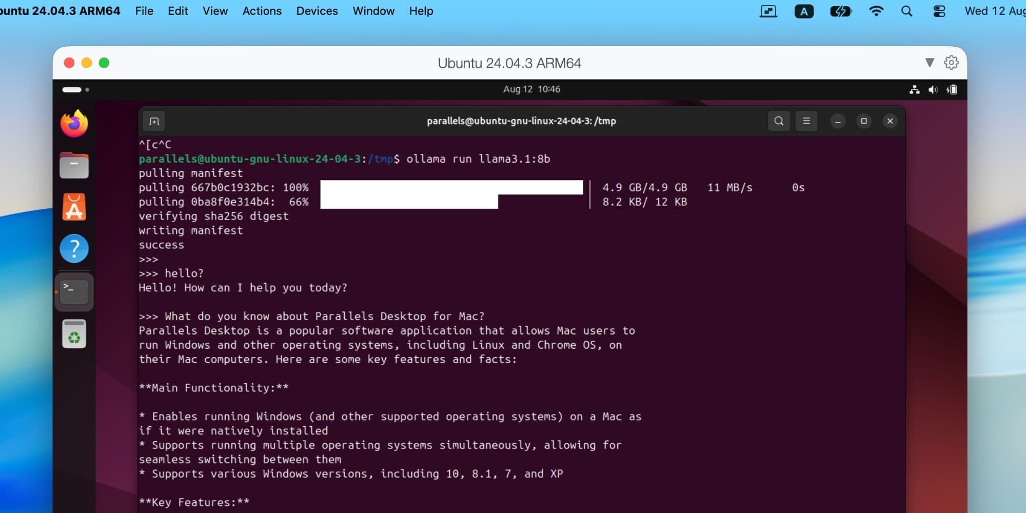
Task: Close the terminal window
Action: coord(890,121)
